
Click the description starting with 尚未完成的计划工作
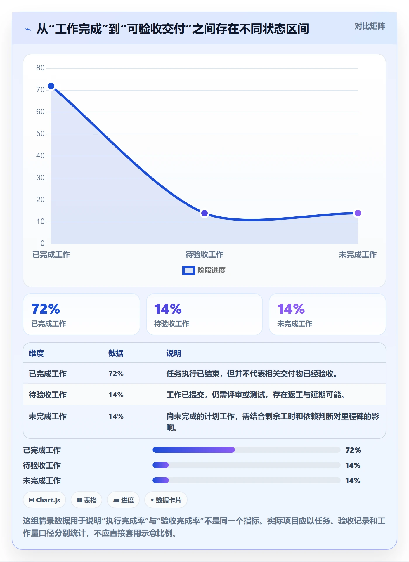(273, 422)
